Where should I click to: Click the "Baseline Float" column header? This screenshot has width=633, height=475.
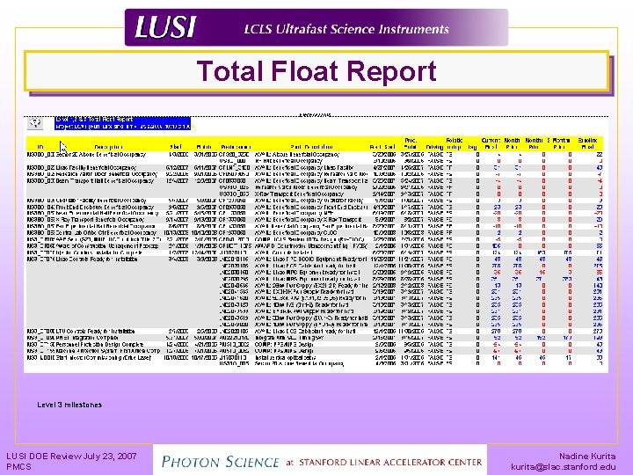587,143
